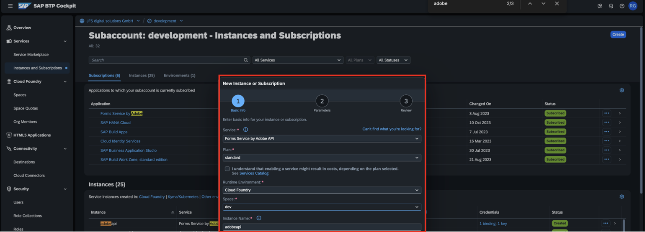The height and width of the screenshot is (232, 645).
Task: Click the RG user avatar
Action: (x=633, y=6)
